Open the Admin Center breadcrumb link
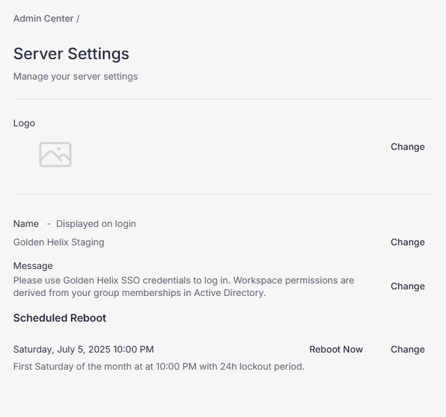This screenshot has width=446, height=417. click(x=43, y=18)
